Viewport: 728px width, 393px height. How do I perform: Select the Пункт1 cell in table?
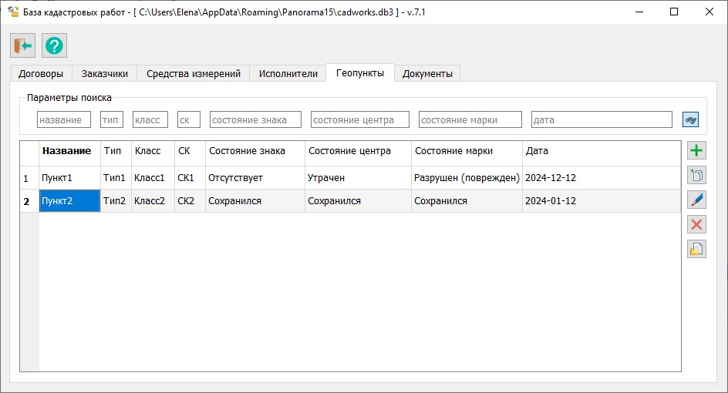(x=69, y=178)
